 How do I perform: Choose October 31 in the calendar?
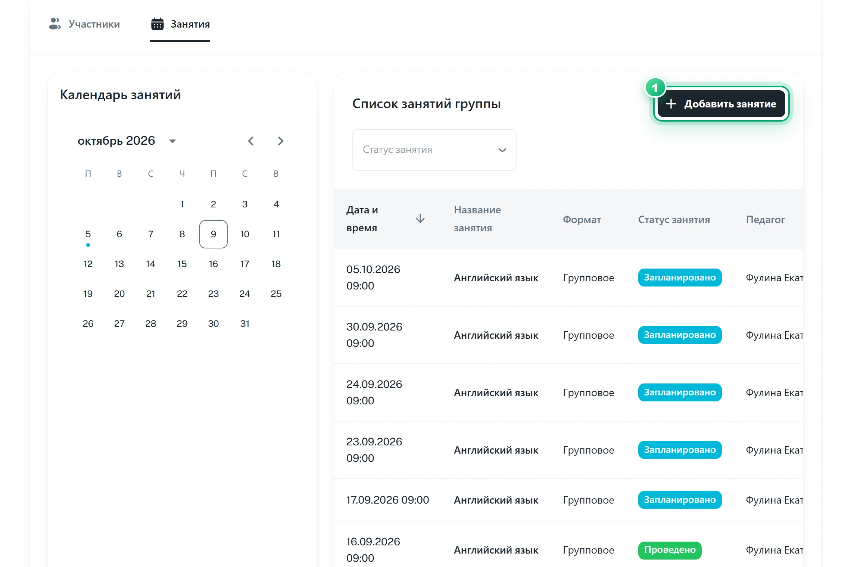pos(245,323)
